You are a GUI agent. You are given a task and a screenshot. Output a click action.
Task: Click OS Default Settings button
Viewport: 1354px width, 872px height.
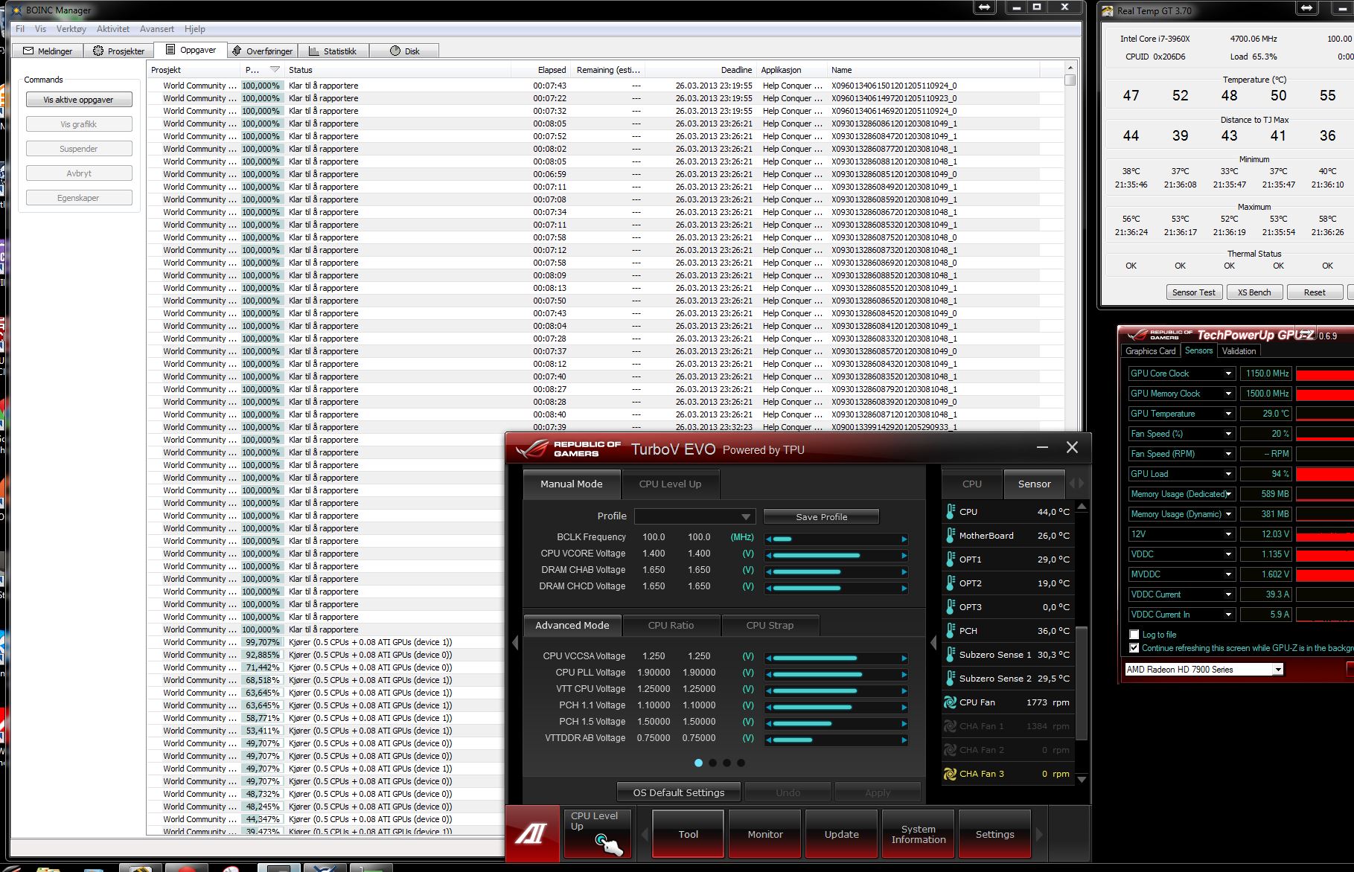[x=679, y=792]
